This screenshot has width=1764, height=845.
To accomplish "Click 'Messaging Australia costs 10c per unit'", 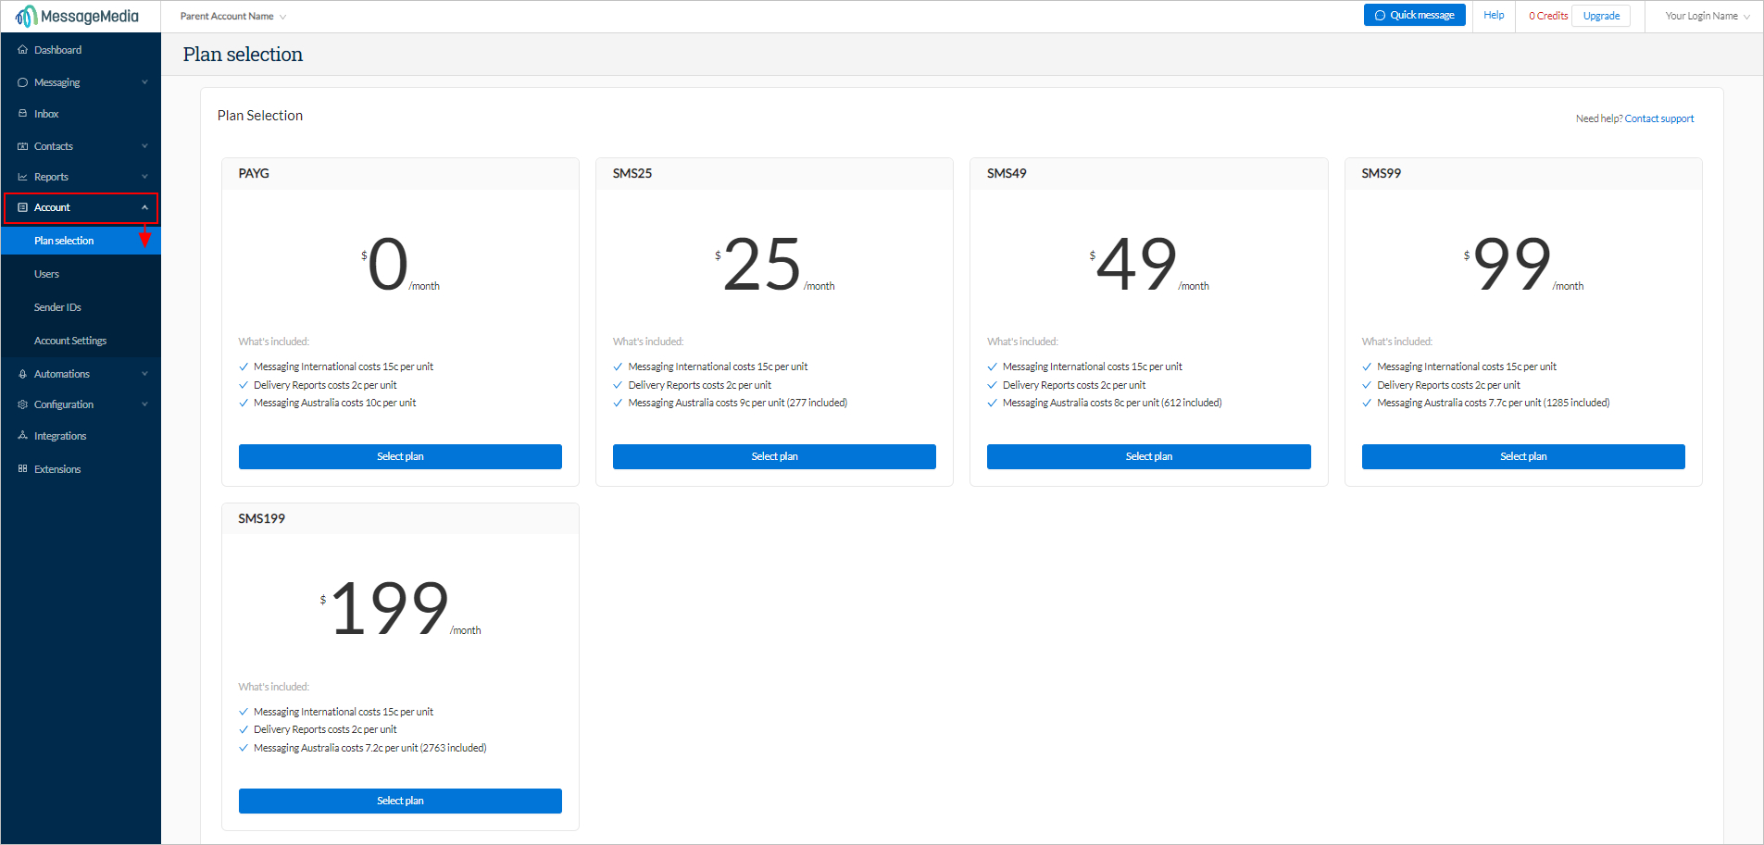I will click(x=335, y=403).
